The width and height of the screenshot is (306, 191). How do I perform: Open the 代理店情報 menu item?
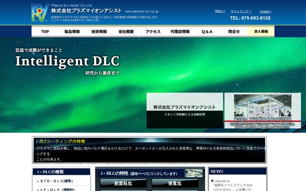click(180, 32)
